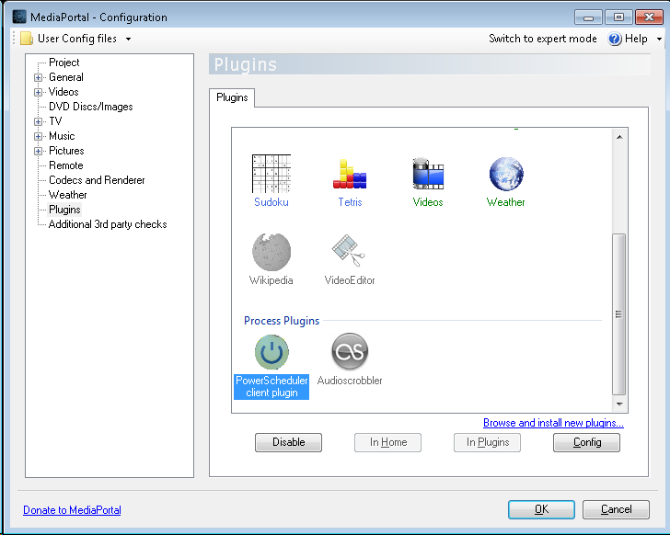Click the plugin list scroll up arrow
This screenshot has width=670, height=535.
tap(619, 137)
